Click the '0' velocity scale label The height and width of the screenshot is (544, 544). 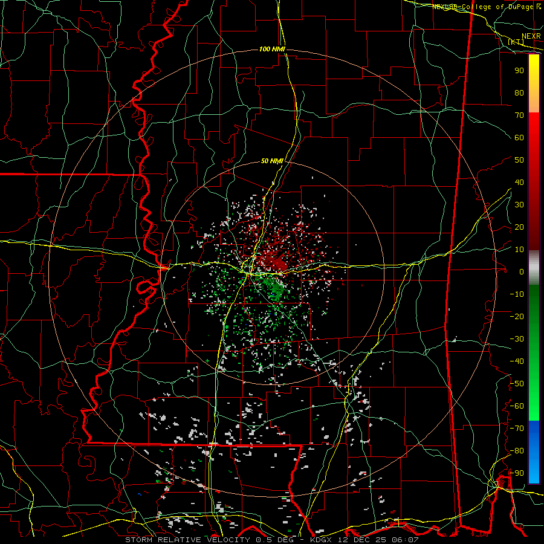[x=522, y=271]
